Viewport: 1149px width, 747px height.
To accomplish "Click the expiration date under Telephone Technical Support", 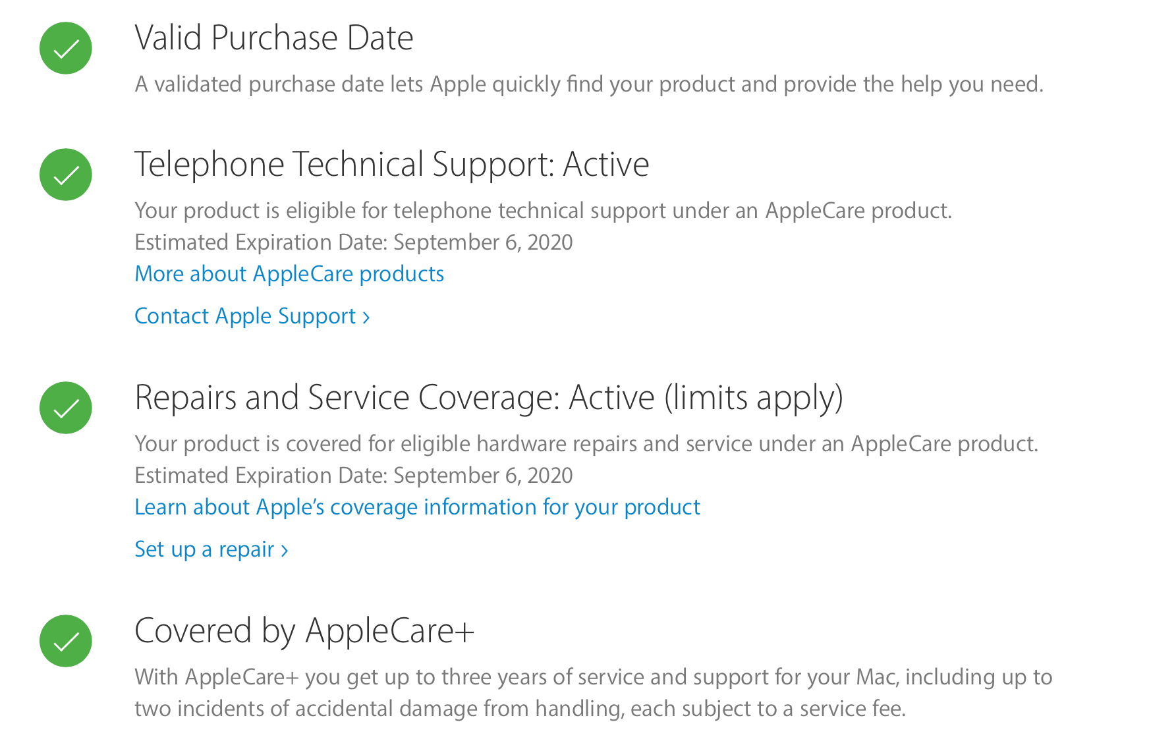I will pyautogui.click(x=353, y=242).
